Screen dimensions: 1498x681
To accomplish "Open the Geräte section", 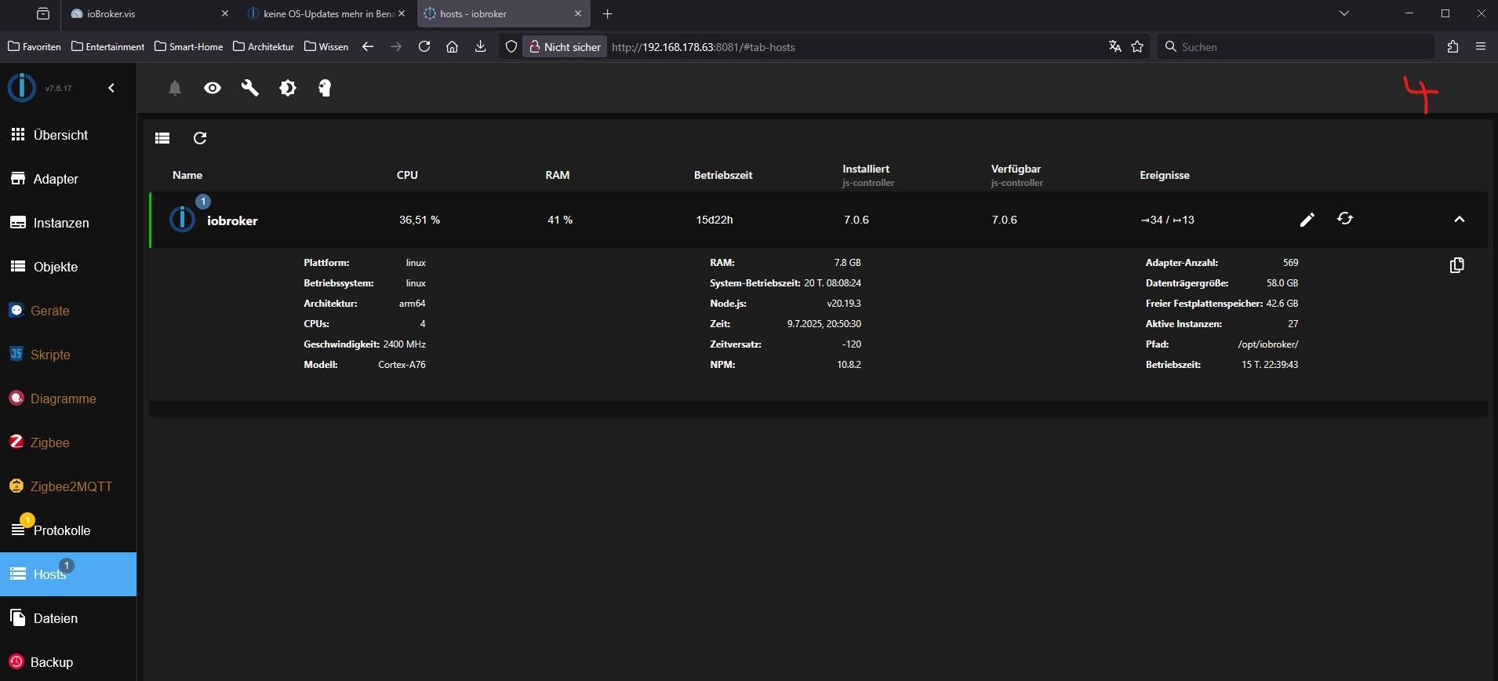I will click(x=68, y=311).
